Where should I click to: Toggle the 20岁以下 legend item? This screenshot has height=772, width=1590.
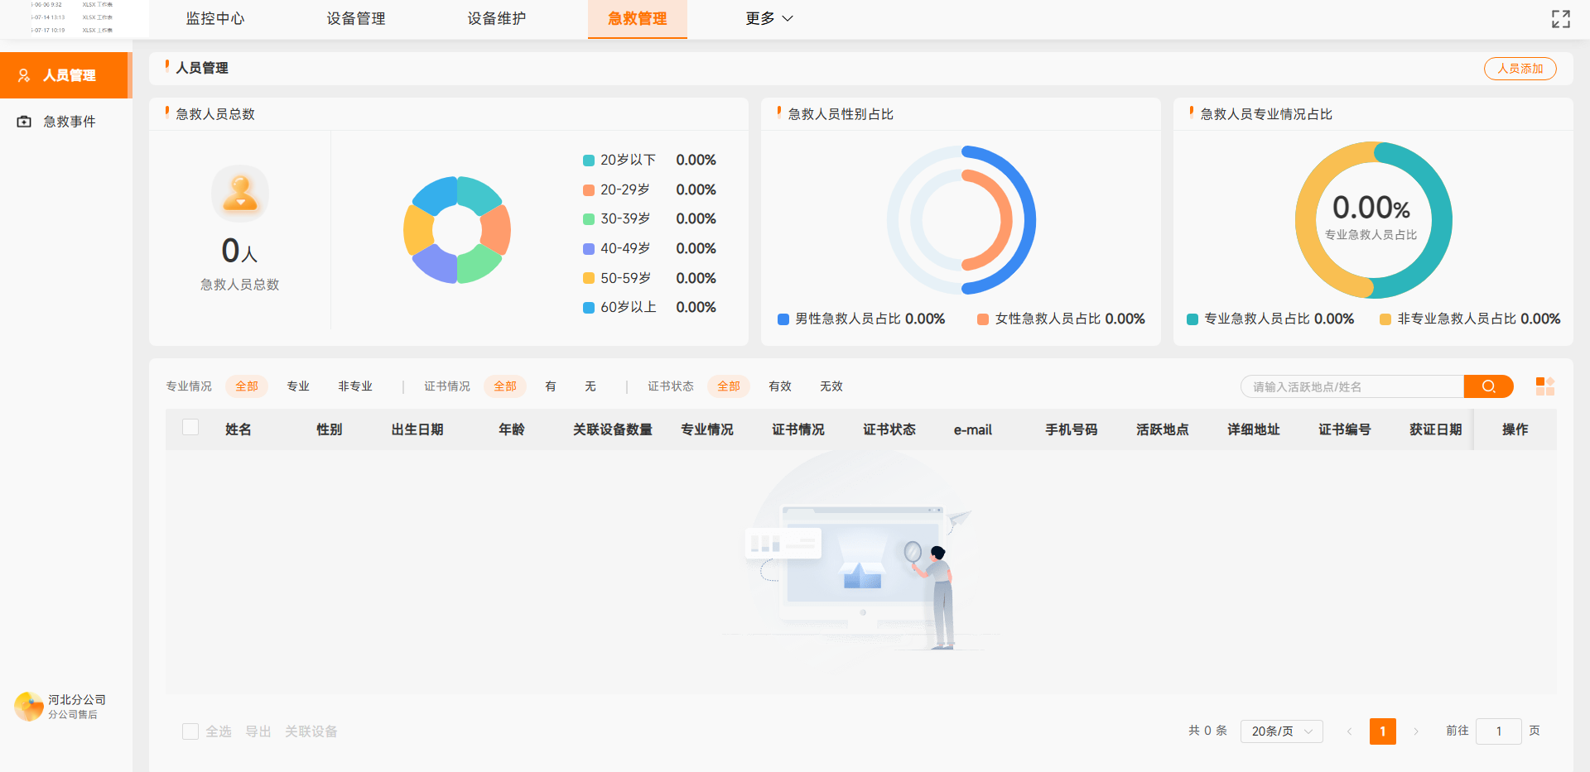(619, 160)
